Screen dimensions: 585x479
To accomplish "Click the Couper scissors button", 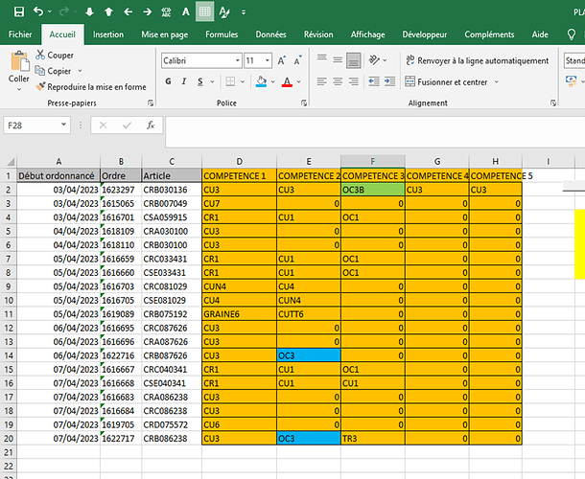I will click(x=54, y=56).
